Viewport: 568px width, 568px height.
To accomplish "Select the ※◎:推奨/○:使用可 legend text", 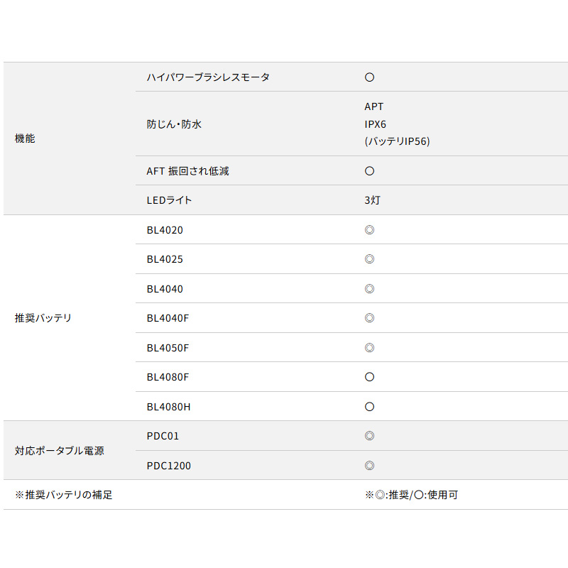I will pyautogui.click(x=412, y=495).
